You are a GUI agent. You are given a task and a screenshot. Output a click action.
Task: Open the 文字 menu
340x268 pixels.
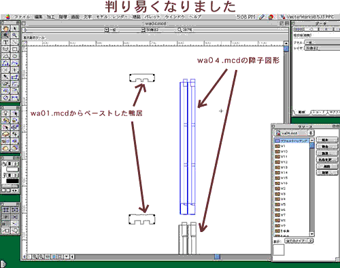(88, 17)
